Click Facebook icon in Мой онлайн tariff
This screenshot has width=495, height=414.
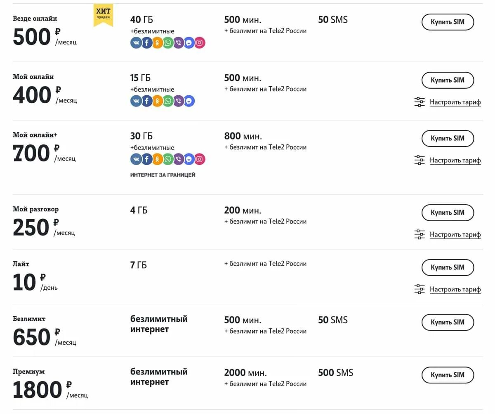147,101
